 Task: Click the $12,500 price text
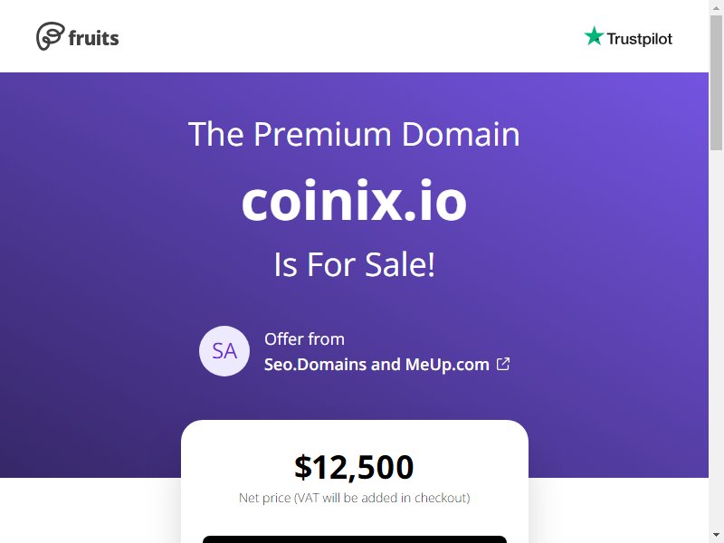coord(354,466)
